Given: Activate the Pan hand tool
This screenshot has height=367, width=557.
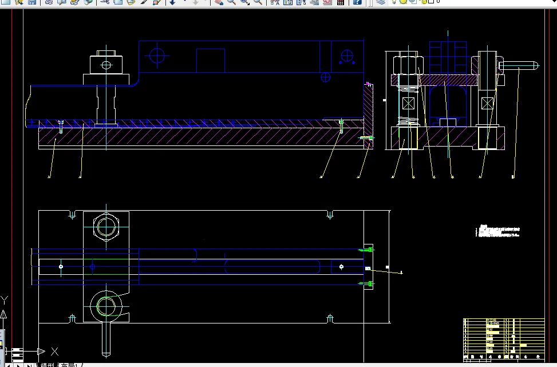Looking at the screenshot, I should tap(219, 2).
